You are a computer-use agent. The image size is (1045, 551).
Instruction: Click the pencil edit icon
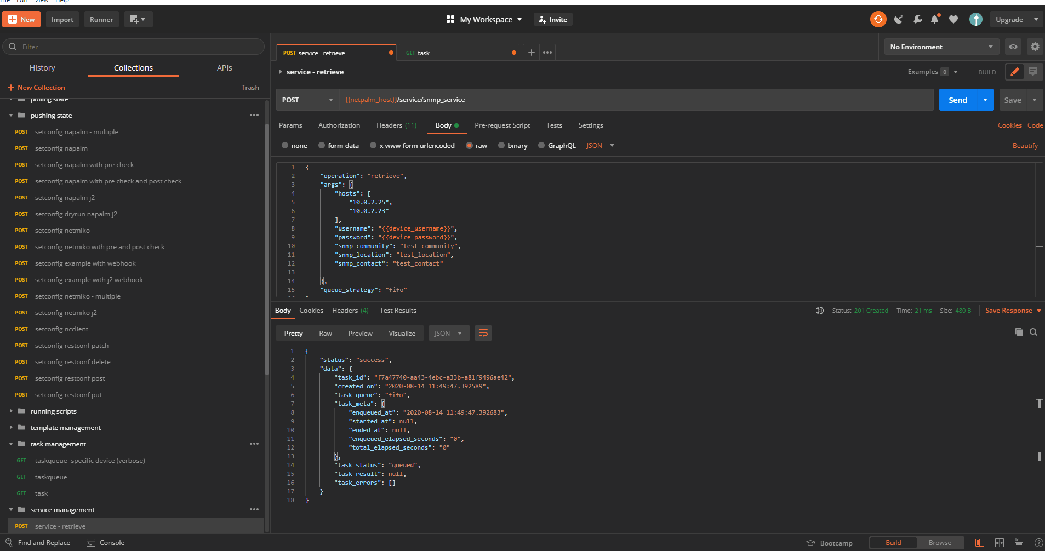(1014, 72)
